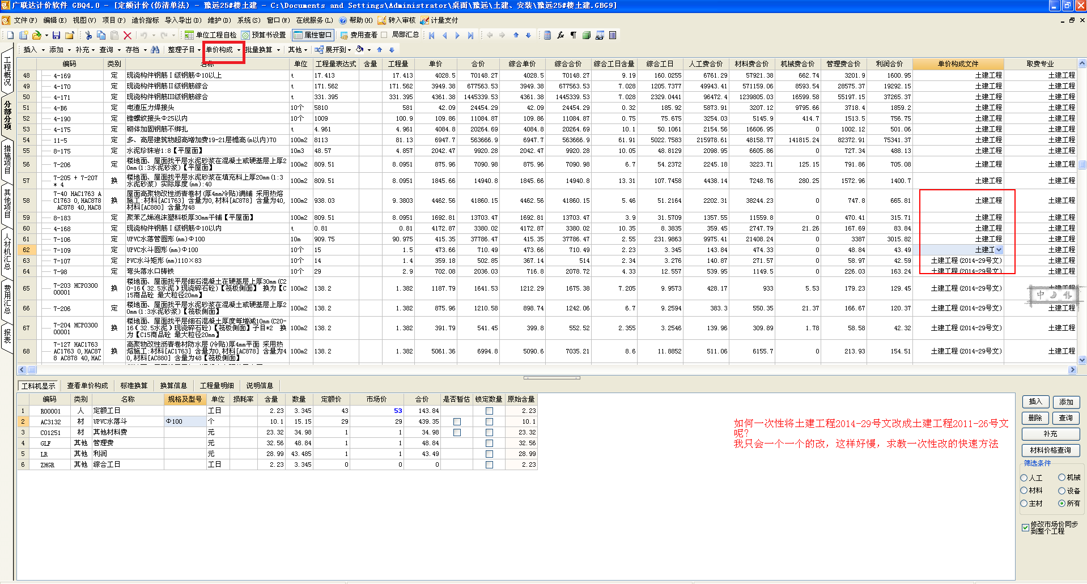The height and width of the screenshot is (584, 1087).
Task: Jump to last record arrow icon
Action: tap(470, 35)
